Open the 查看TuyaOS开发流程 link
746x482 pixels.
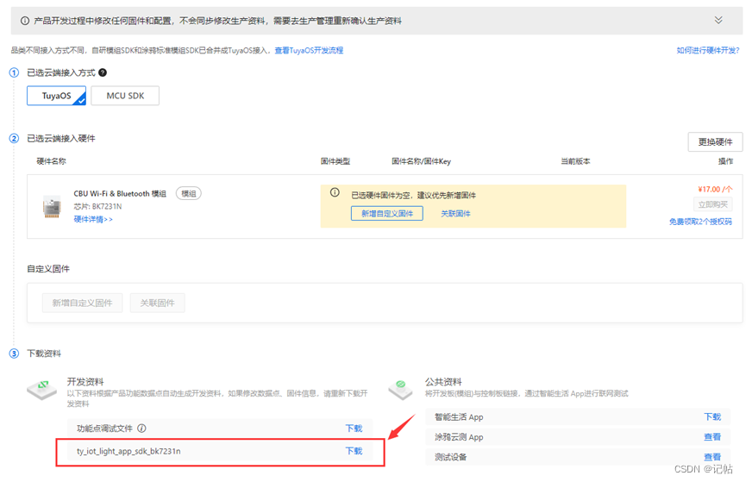coord(309,50)
